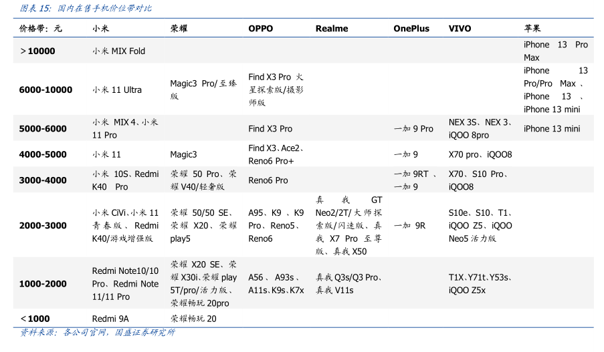Viewport: 604px width, 352px height.
Task: Select the VIVO column header
Action: [460, 29]
